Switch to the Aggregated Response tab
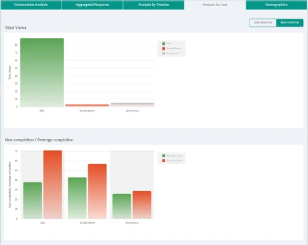 tap(92, 5)
